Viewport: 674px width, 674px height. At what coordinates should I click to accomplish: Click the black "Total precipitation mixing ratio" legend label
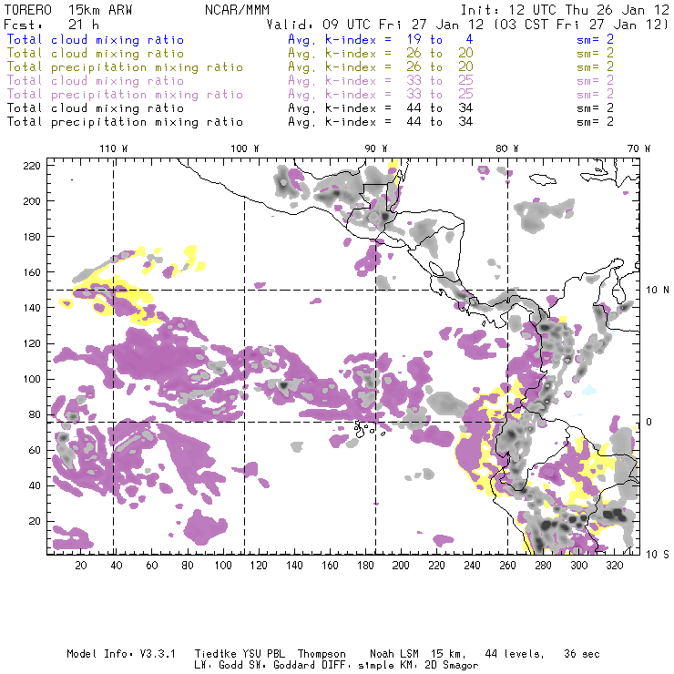tap(125, 122)
